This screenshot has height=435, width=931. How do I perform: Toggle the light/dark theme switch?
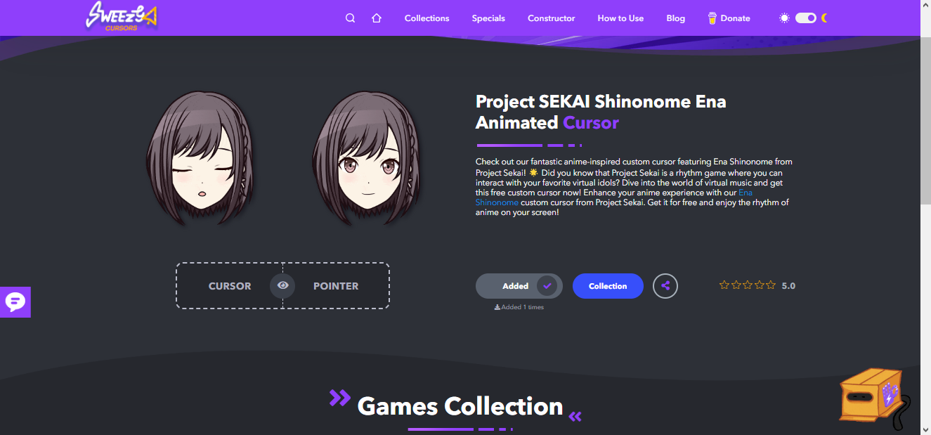click(805, 18)
